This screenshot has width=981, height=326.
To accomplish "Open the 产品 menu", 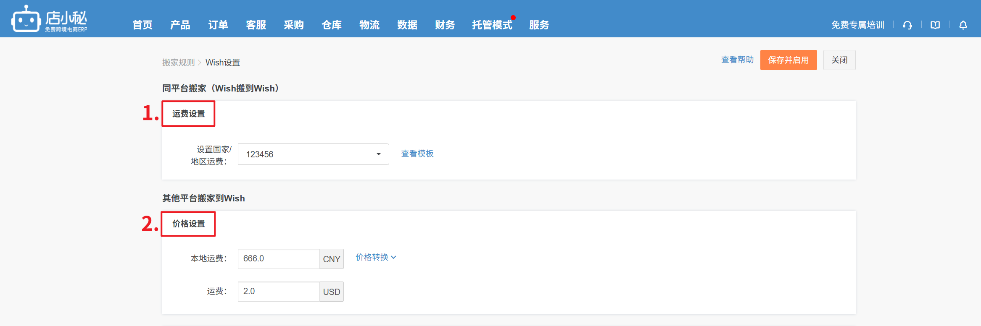I will [x=180, y=25].
